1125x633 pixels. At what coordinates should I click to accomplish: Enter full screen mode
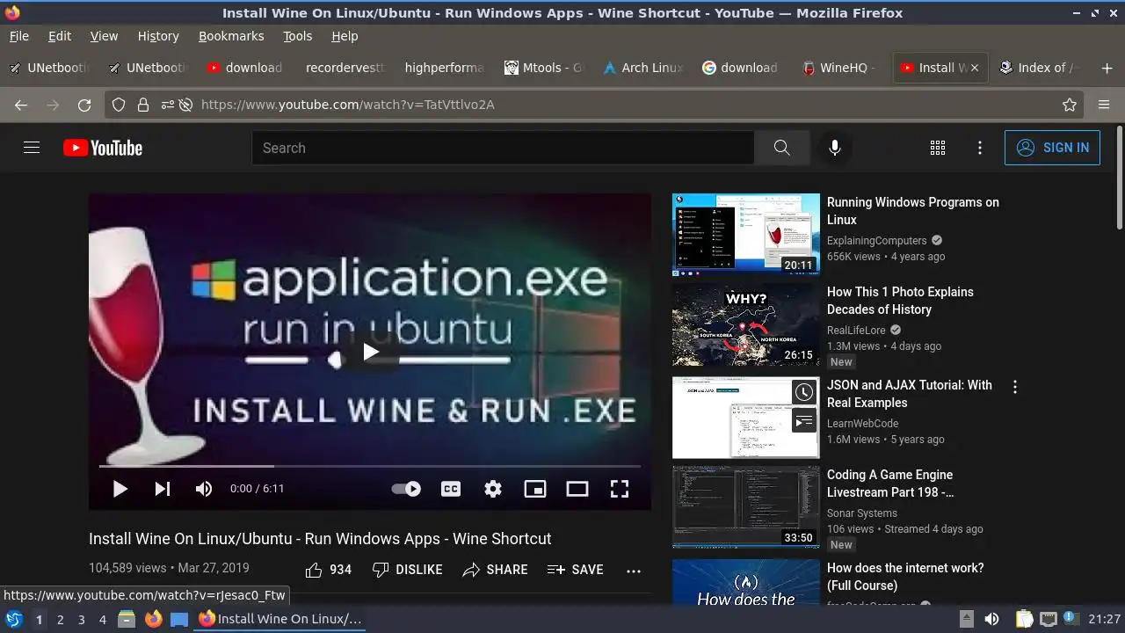pos(620,489)
